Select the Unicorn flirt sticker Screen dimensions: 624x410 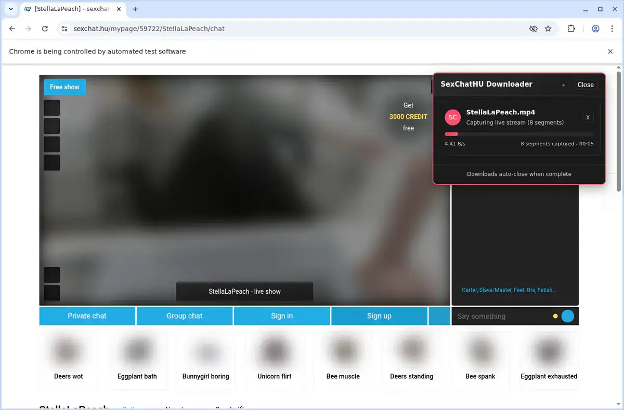click(274, 360)
